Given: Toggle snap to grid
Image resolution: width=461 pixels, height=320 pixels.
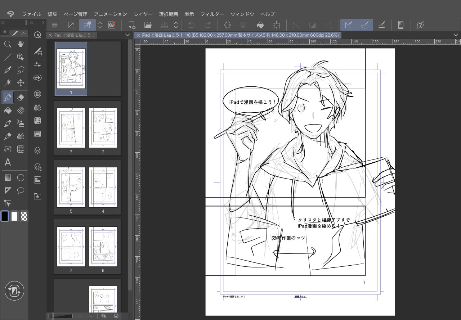Looking at the screenshot, I should point(382,25).
